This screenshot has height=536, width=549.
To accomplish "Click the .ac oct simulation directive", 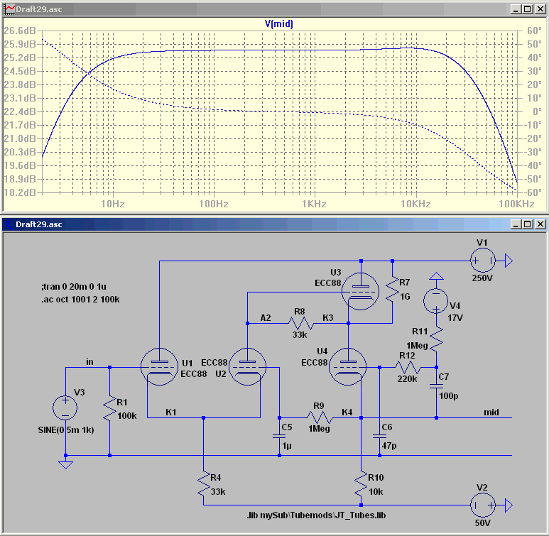I will point(80,300).
